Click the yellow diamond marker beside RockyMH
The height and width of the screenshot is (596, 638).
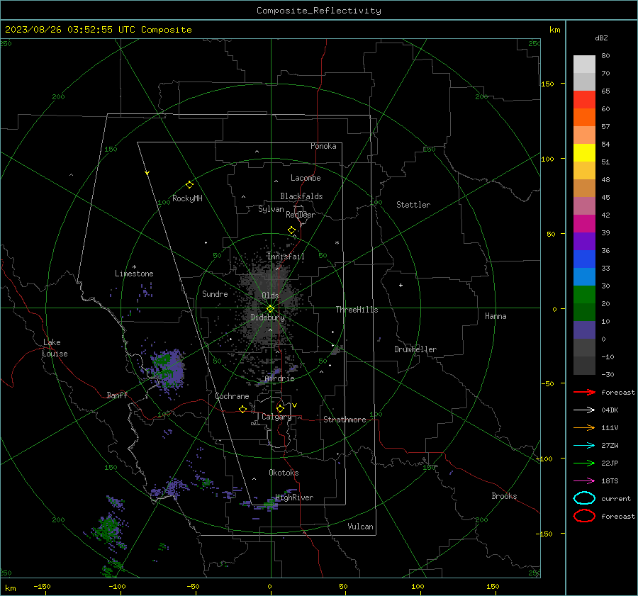click(189, 185)
